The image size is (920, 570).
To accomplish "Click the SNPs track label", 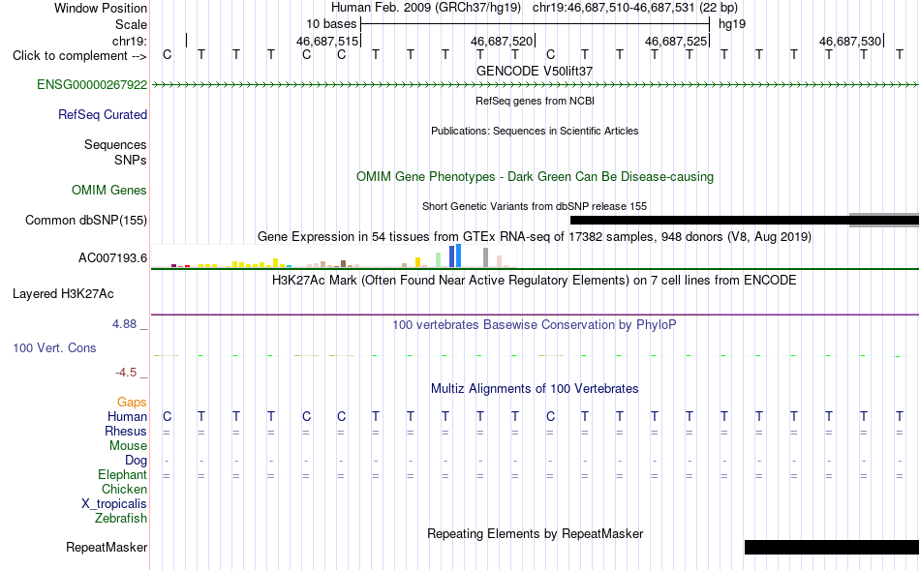I will tap(131, 160).
